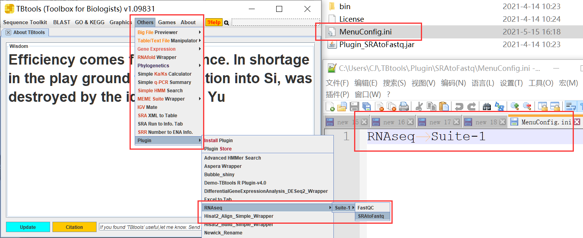Close the About TBtools tab via its X icon

(8, 32)
